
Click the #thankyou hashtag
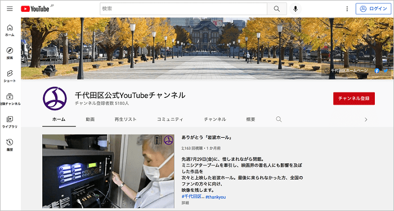pos(216,197)
